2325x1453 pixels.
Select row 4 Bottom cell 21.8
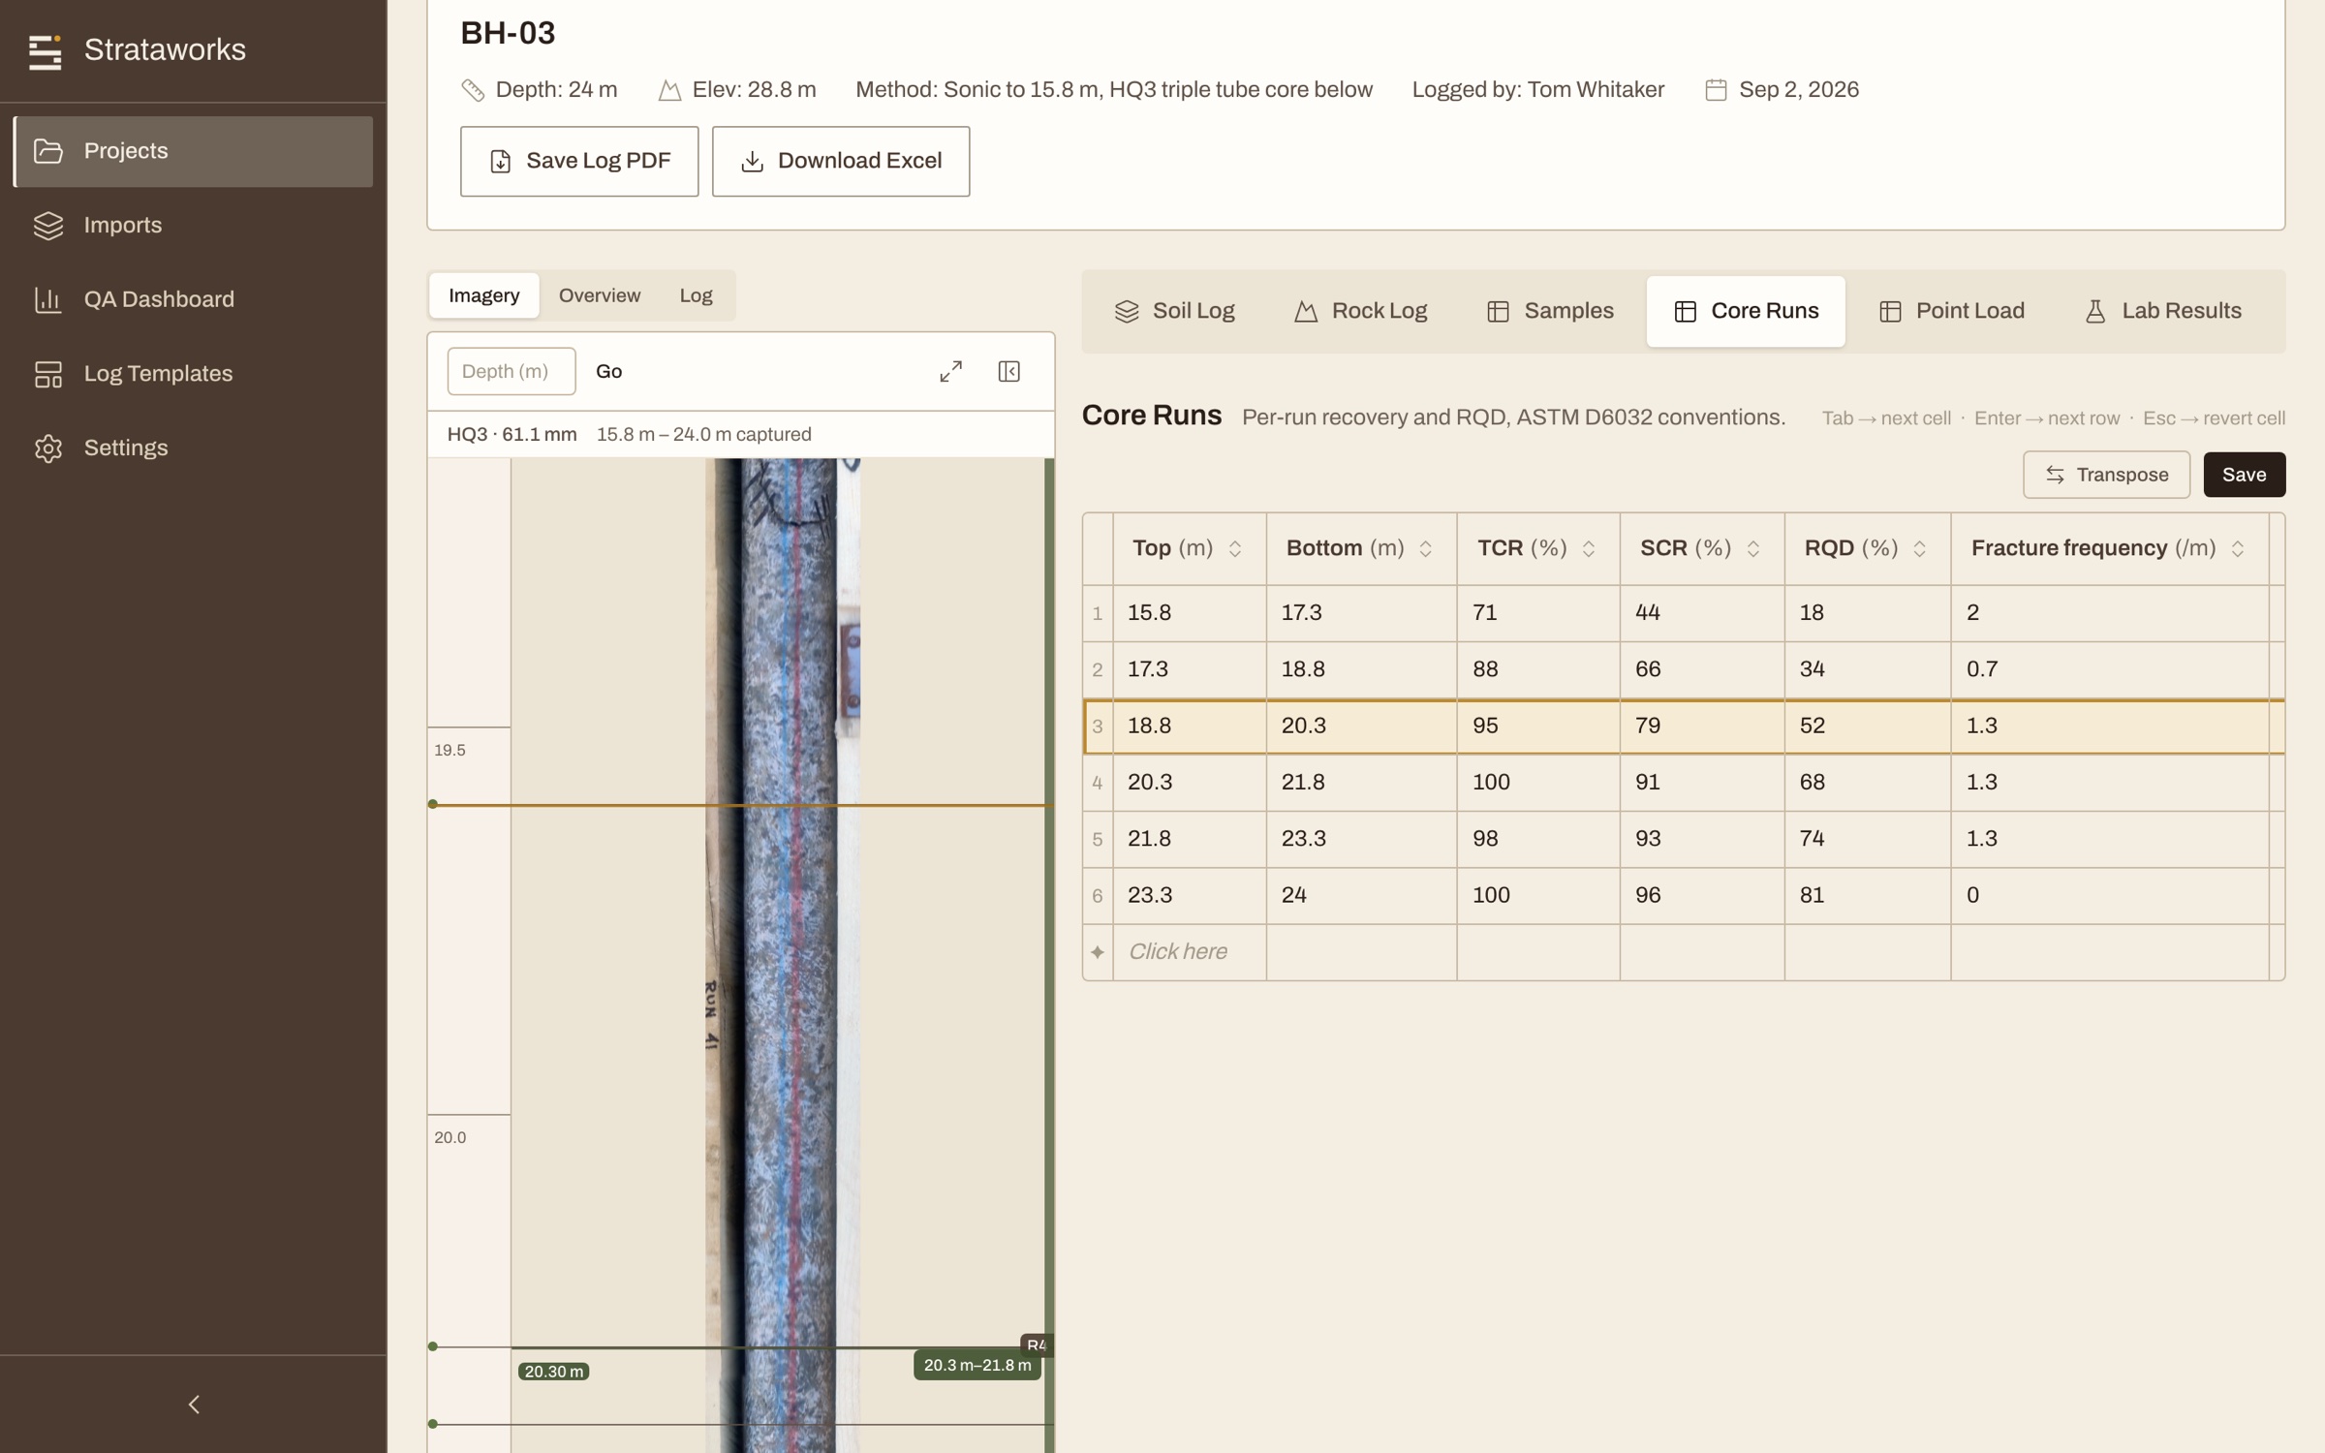click(x=1361, y=783)
